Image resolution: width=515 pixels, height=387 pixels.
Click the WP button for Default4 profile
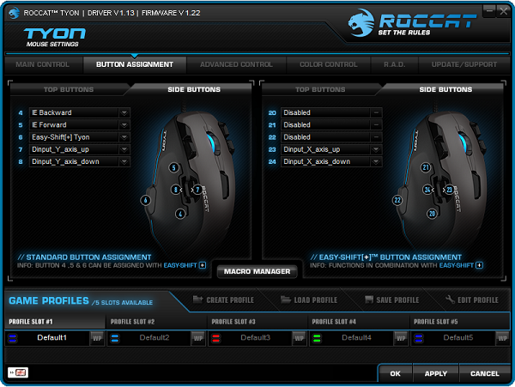(401, 338)
